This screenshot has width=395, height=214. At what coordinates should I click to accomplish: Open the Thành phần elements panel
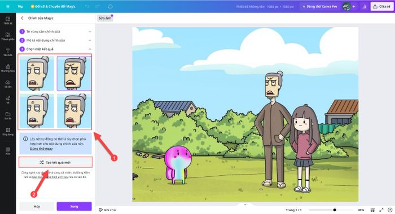pyautogui.click(x=8, y=36)
